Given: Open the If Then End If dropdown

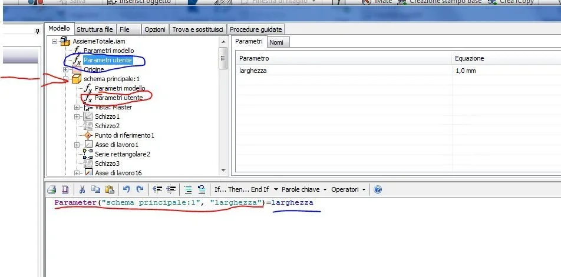Looking at the screenshot, I should pyautogui.click(x=246, y=189).
